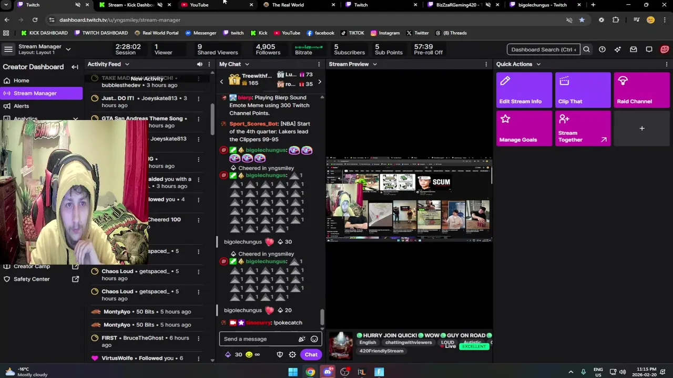
Task: Open options for VirtusWolfe Followed you activity
Action: 198,358
